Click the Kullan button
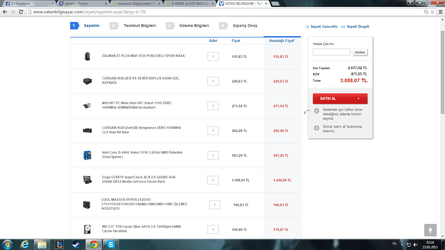Viewport: 445px width, 250px height. [360, 52]
